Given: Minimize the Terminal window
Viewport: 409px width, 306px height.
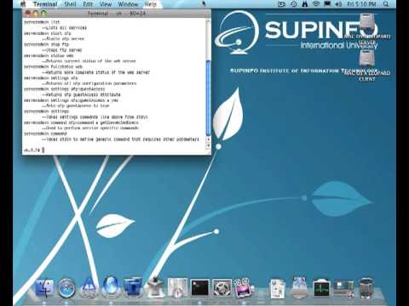Looking at the screenshot, I should pos(36,13).
